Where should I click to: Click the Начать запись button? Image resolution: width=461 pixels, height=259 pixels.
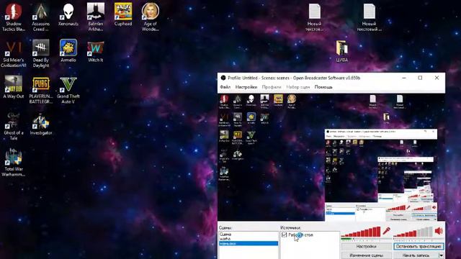416,255
